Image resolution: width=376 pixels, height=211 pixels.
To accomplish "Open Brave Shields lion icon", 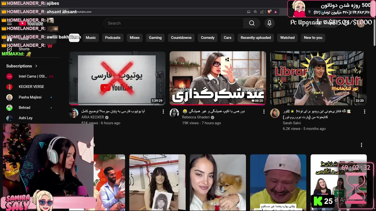I will coord(269,12).
